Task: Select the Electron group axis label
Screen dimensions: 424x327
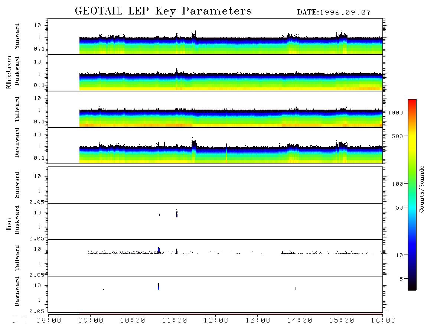Action: [x=9, y=72]
